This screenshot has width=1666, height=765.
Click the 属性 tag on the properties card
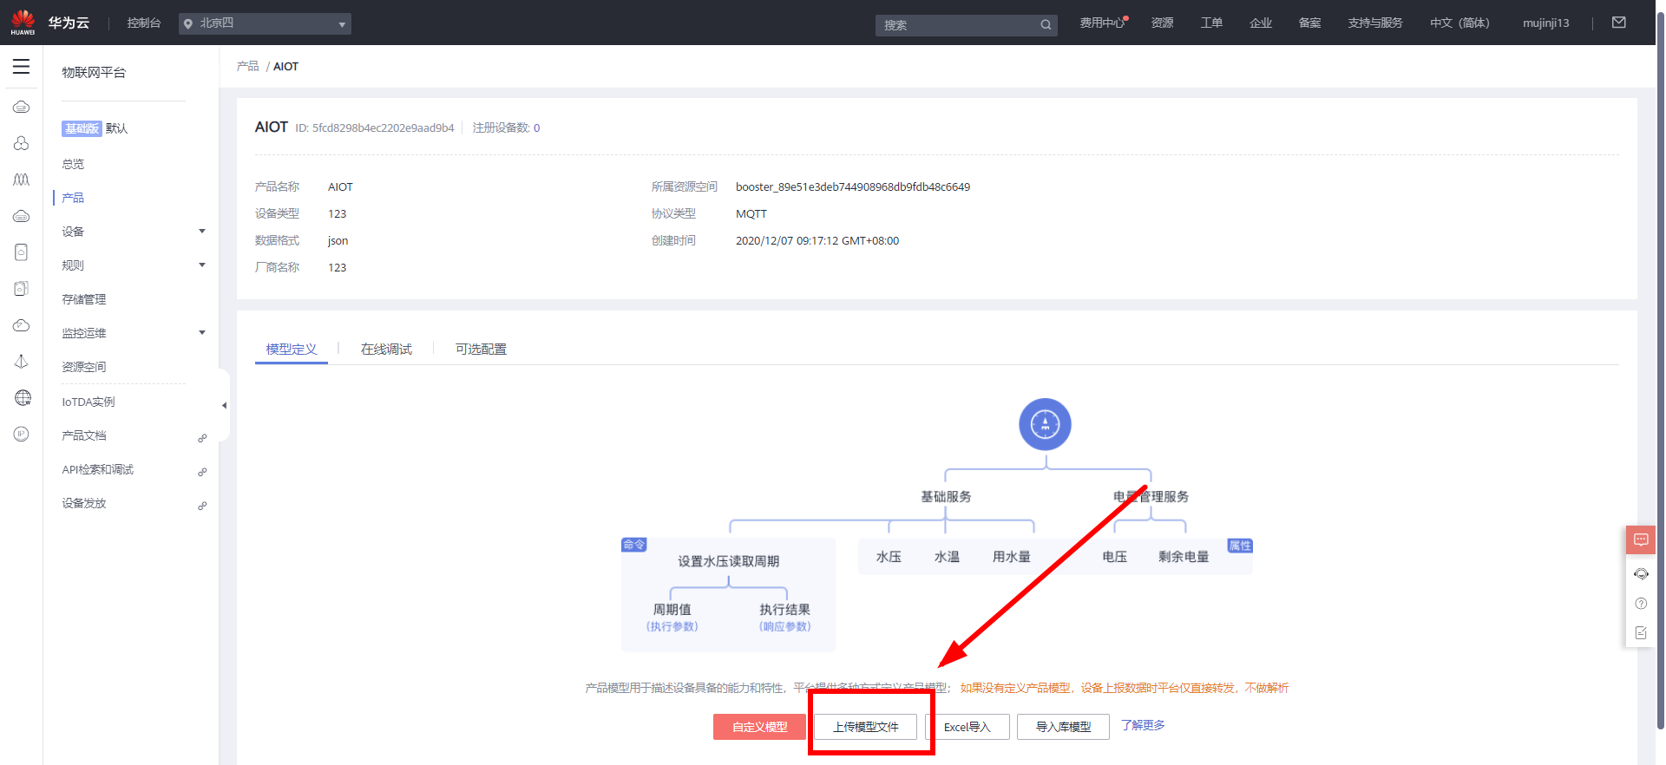click(x=1240, y=546)
